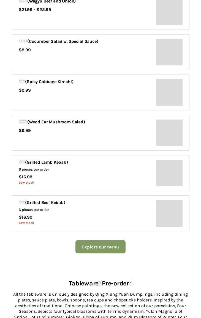Click the Grilled Beef Kebab thumbnail image
Viewport: 201px width, 318px height.
(169, 213)
